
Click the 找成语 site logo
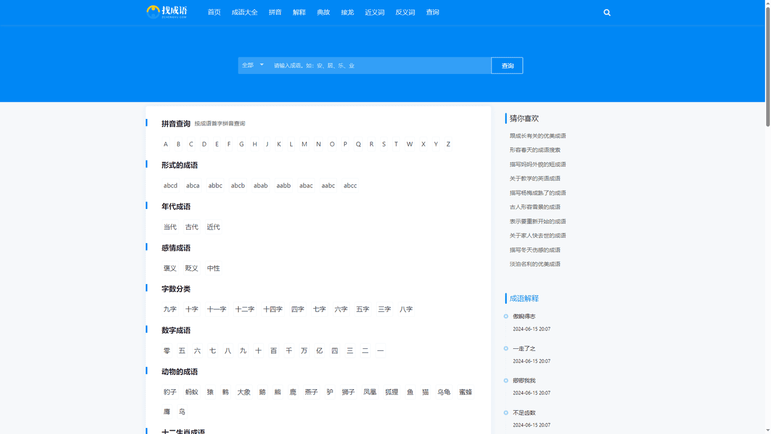(167, 12)
